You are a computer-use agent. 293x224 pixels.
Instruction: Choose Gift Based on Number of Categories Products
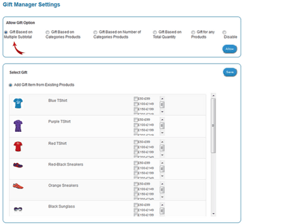coord(95,32)
